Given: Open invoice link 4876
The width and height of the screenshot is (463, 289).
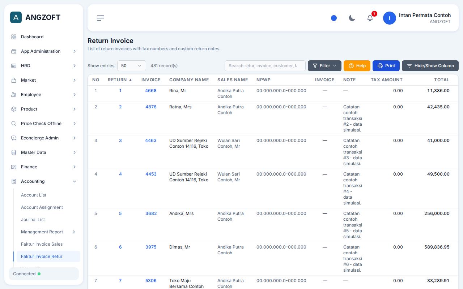Looking at the screenshot, I should click(x=151, y=107).
